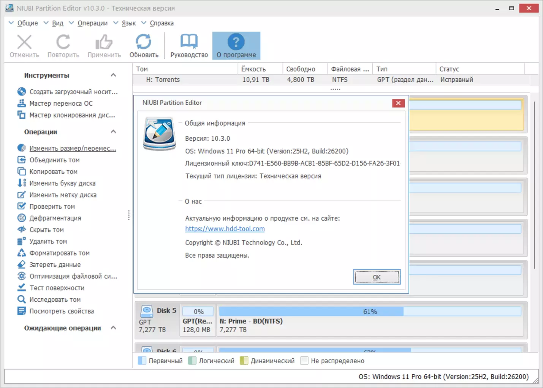Viewport: 543px width, 388px height.
Task: Close the NIUBI Partition Editor about dialog
Action: [x=398, y=103]
